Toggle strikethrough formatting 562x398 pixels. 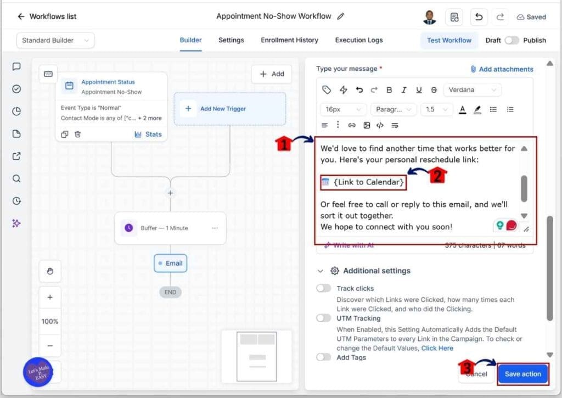[434, 89]
